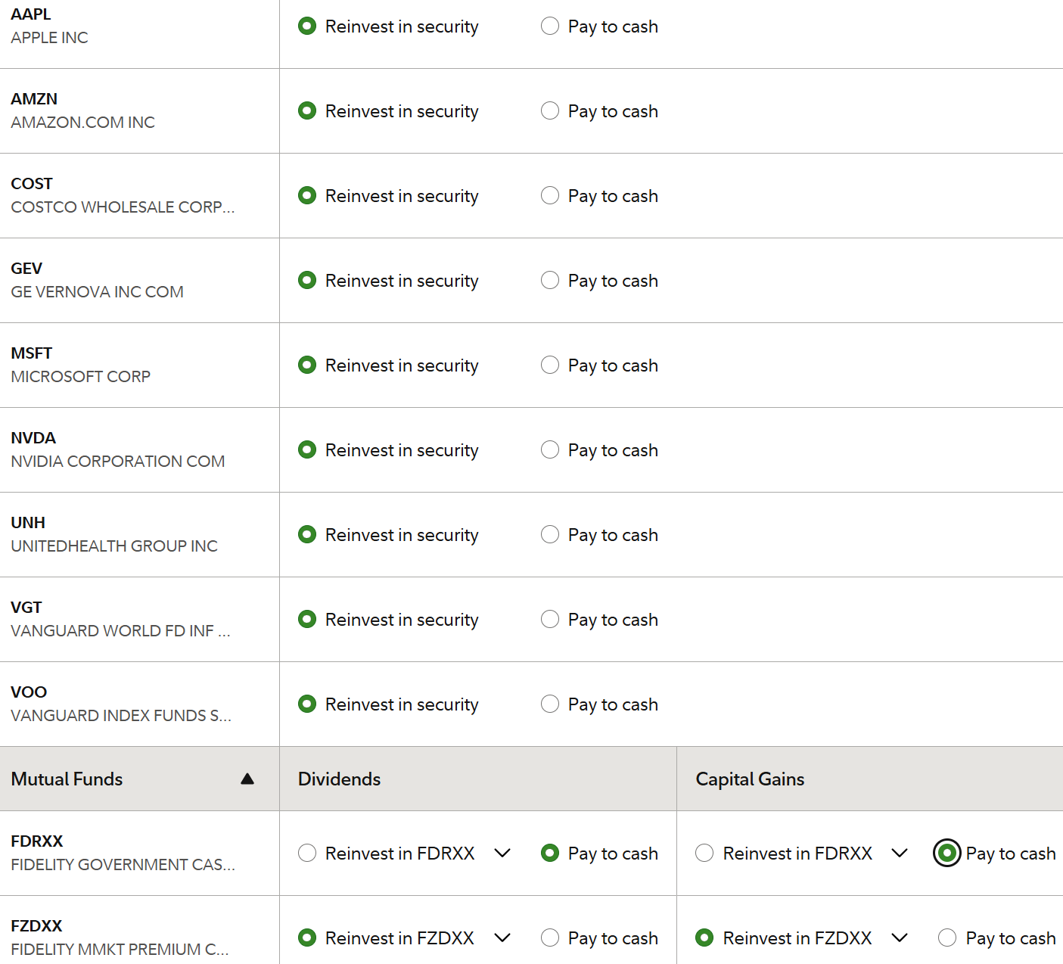Screen dimensions: 1063x964
Task: Select Pay to cash for VGT
Action: 550,620
